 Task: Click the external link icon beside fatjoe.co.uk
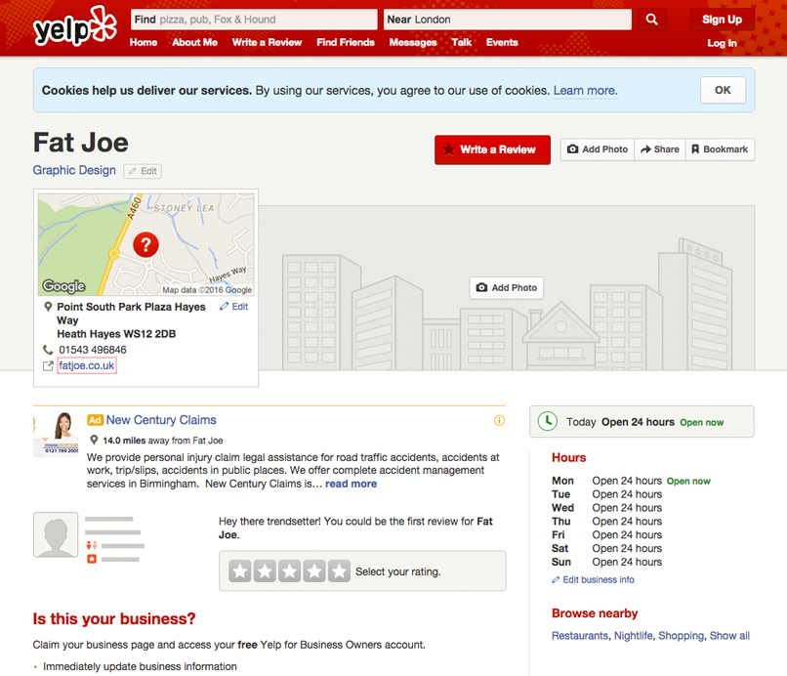tap(48, 366)
